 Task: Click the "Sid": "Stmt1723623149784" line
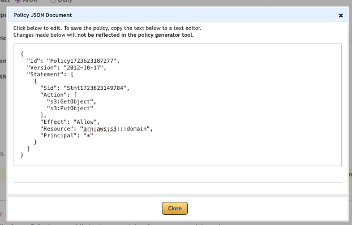[x=85, y=88]
